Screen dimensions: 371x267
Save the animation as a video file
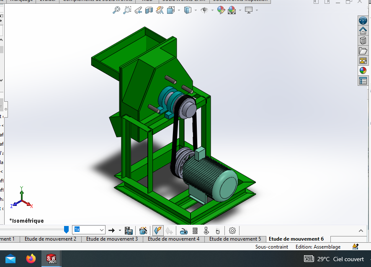pos(129,230)
